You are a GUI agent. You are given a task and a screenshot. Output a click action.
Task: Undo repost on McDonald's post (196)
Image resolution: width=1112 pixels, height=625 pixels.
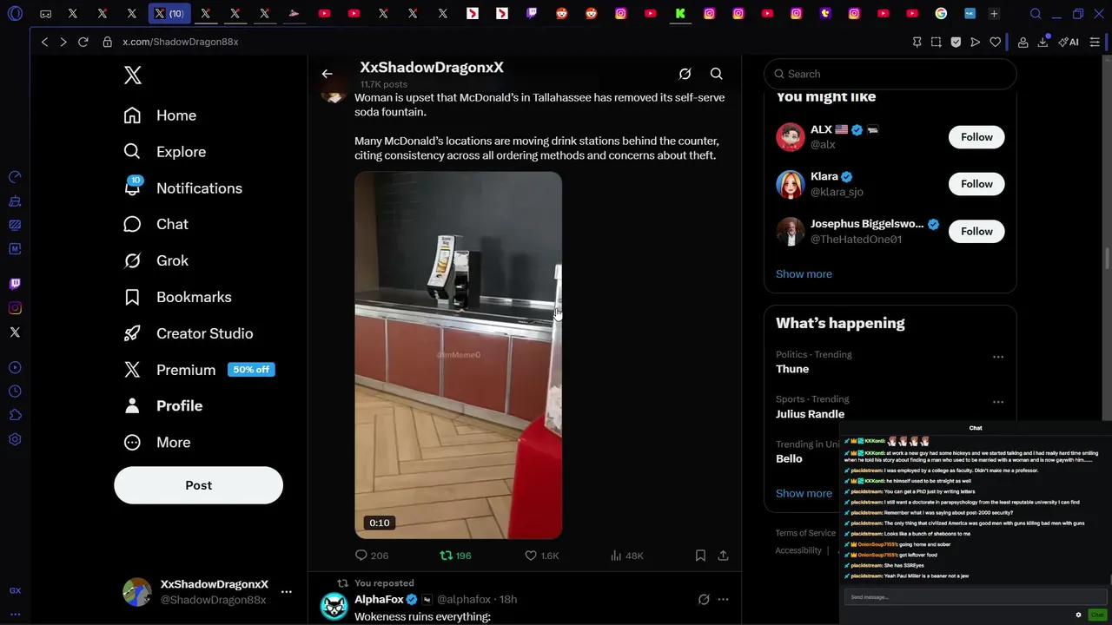[x=455, y=556]
